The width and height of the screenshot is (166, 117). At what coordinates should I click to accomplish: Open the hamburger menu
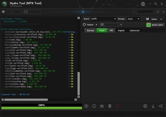coord(3,12)
